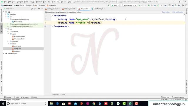Click the Open editor link
188x106 pixels.
[x=166, y=12]
